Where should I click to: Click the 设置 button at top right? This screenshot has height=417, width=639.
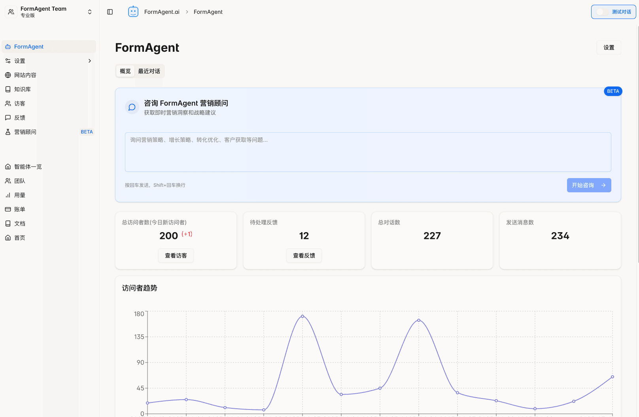click(x=609, y=47)
